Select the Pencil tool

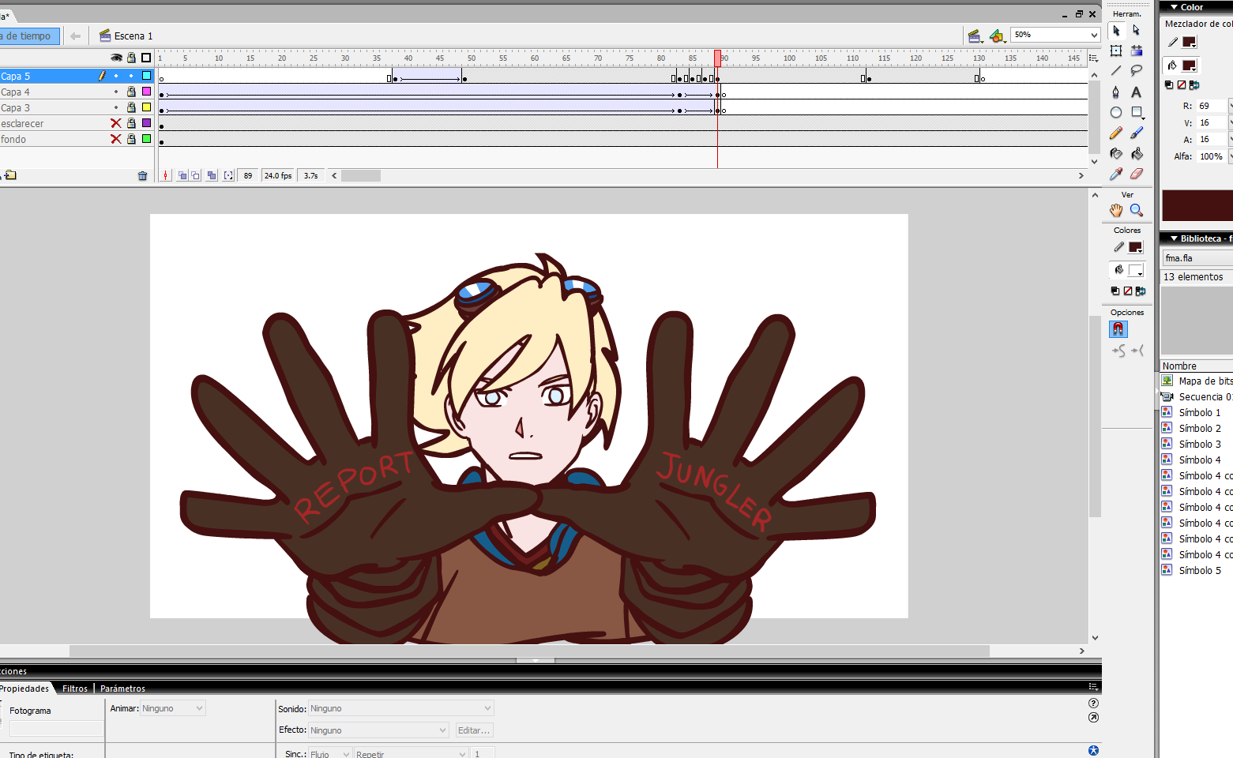[x=1116, y=133]
